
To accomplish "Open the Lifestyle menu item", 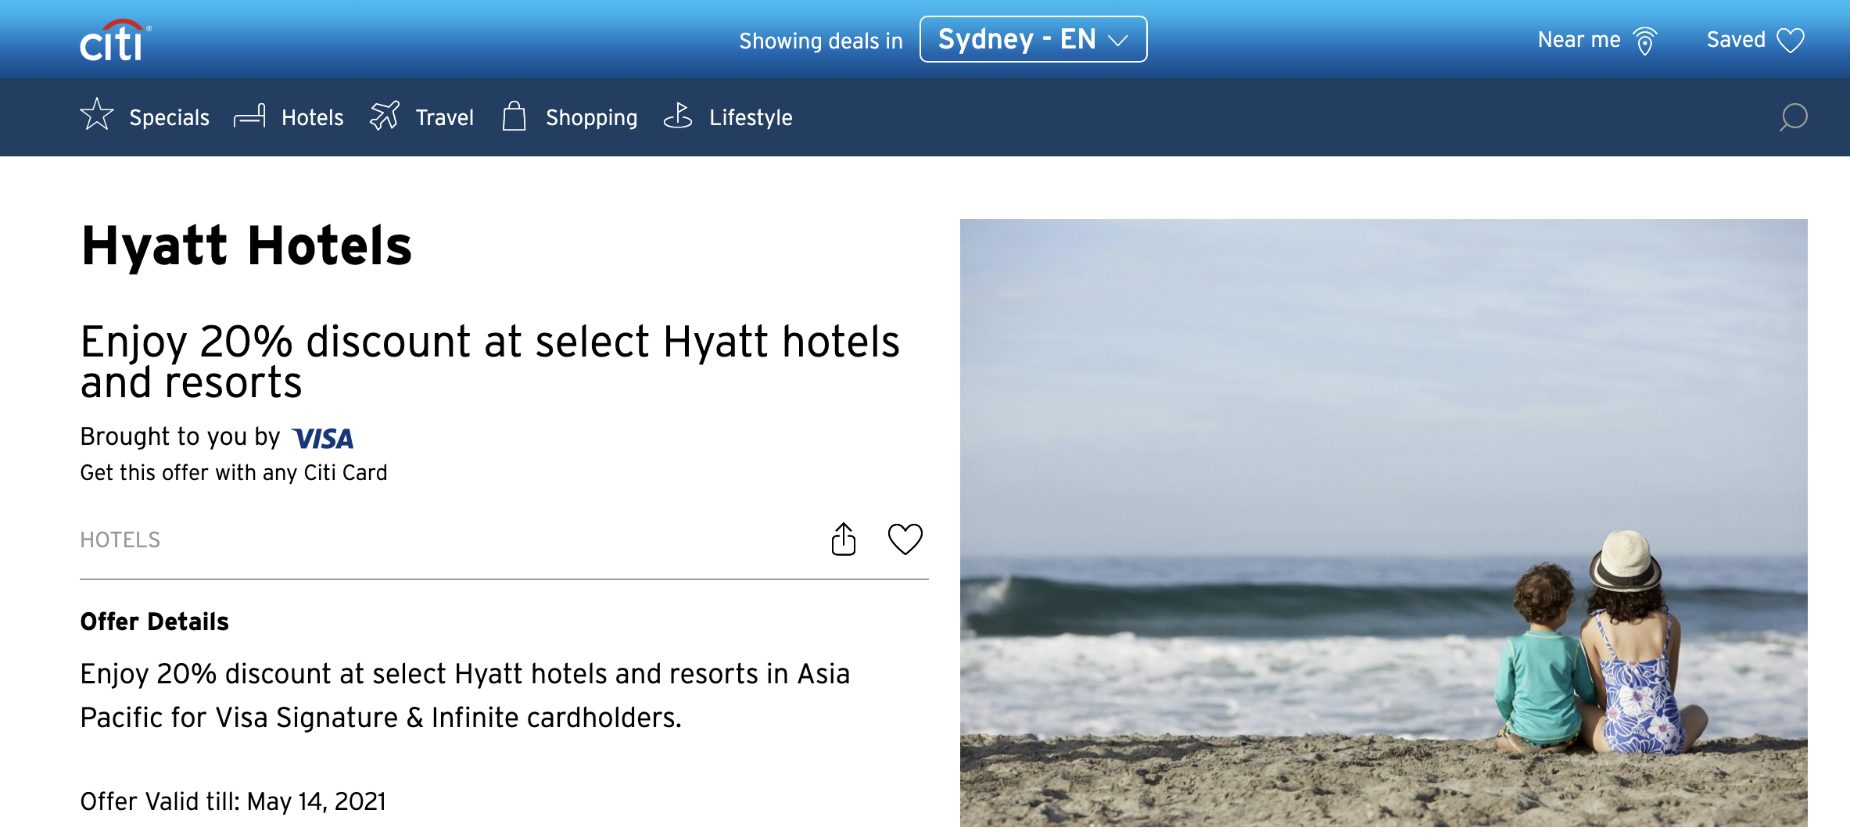I will 751,117.
